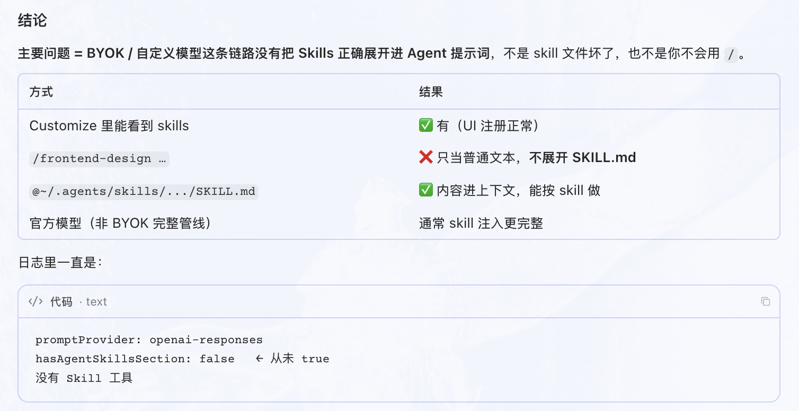Click the green check before 有（UI 注册正常）
This screenshot has width=799, height=411.
(426, 126)
